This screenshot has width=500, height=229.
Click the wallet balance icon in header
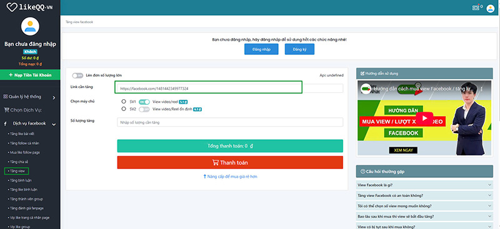476,8
